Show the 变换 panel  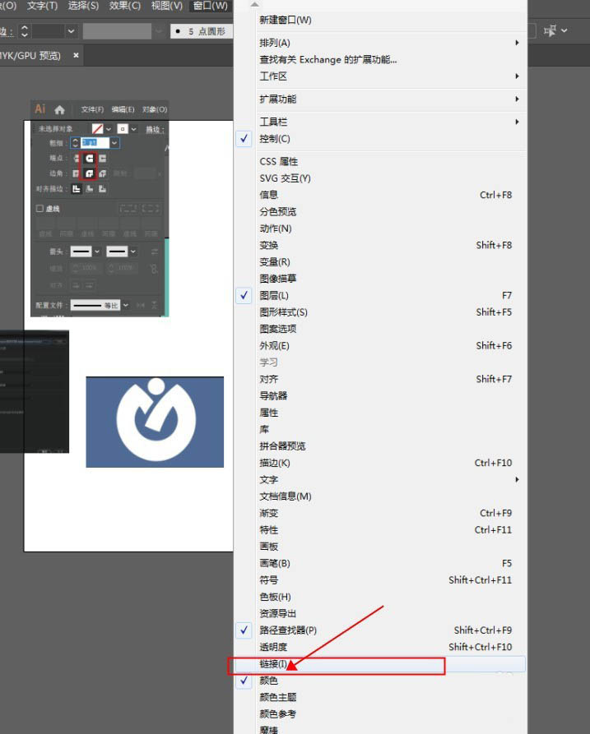point(380,245)
